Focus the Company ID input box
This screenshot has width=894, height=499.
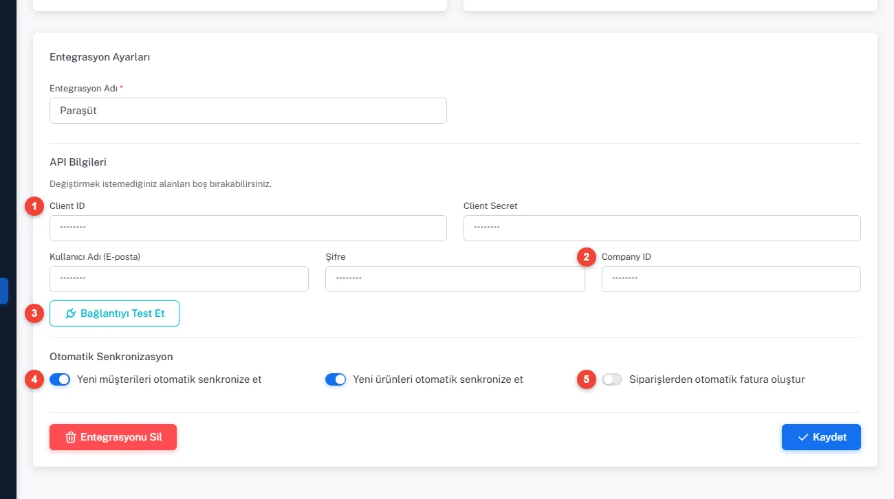(x=731, y=279)
